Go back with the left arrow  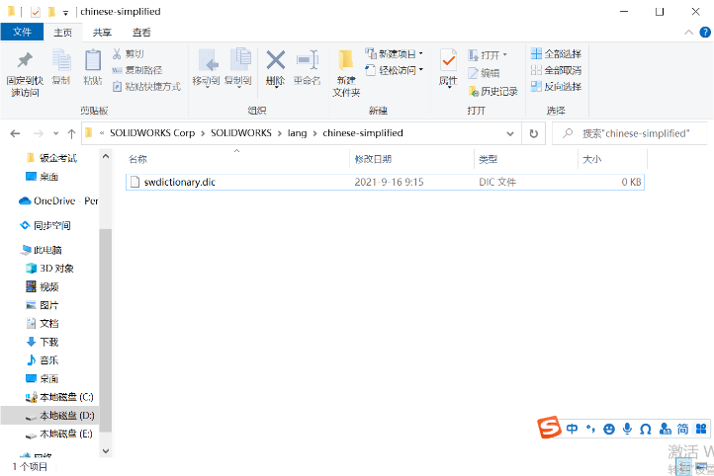coord(15,133)
